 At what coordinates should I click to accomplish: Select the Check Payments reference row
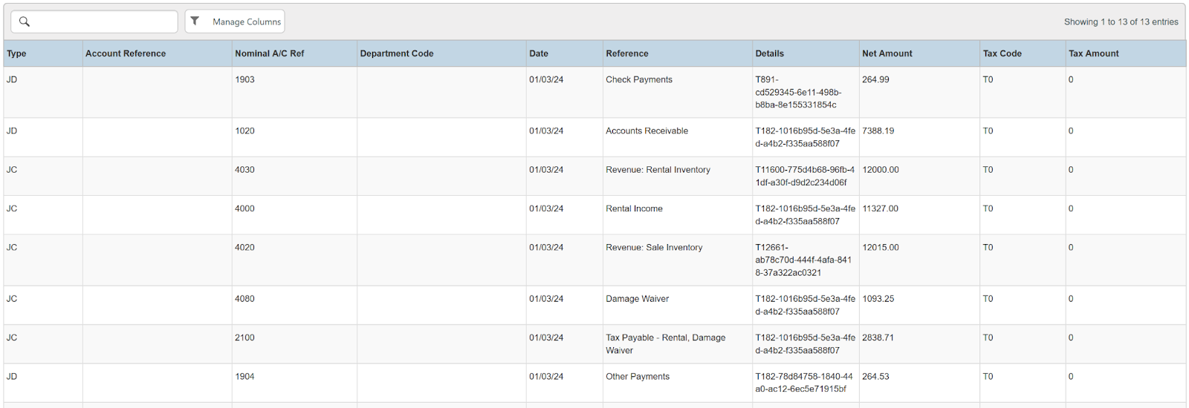(638, 79)
